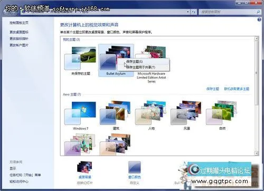Select Microsoft Hardware Limited Edition Artist Series theme
The width and height of the screenshot is (264, 191).
click(151, 64)
